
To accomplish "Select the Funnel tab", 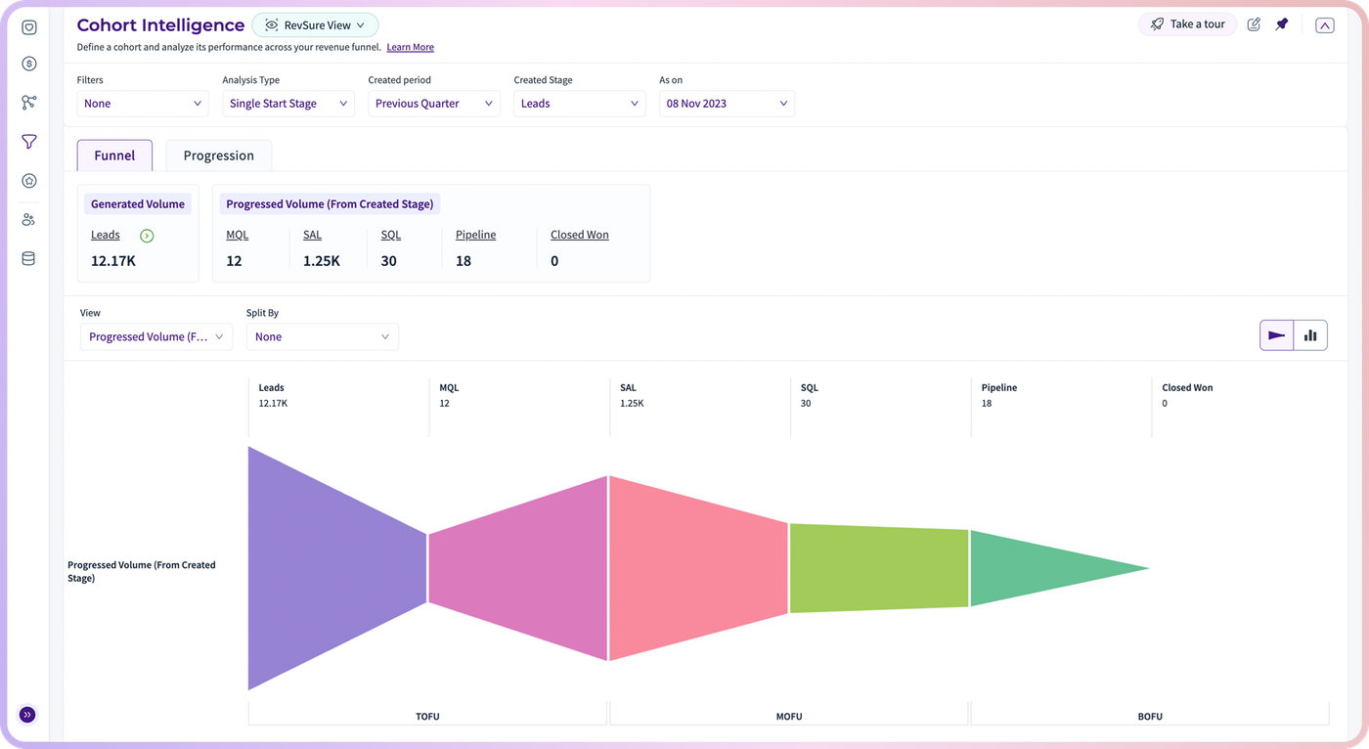I will point(114,155).
